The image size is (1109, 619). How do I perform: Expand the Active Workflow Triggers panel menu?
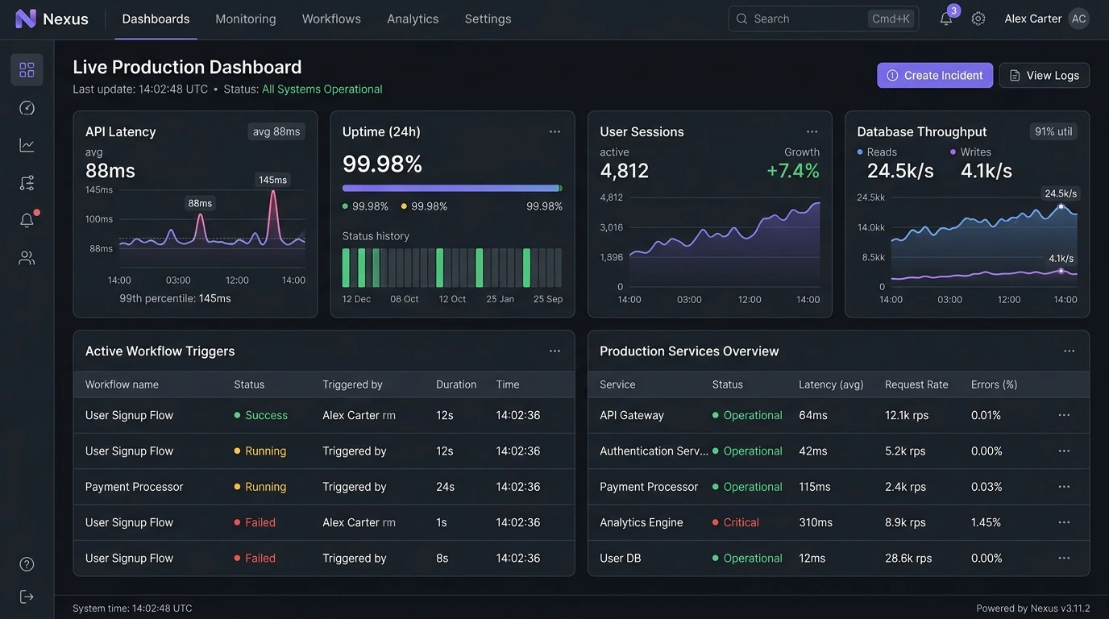click(x=554, y=351)
